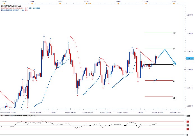Click the RSI(EUR/USD) indicator title
195x136 pixels.
click(19, 116)
